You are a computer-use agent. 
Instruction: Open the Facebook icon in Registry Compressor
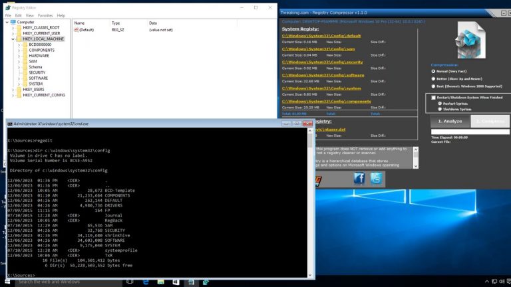tap(359, 179)
